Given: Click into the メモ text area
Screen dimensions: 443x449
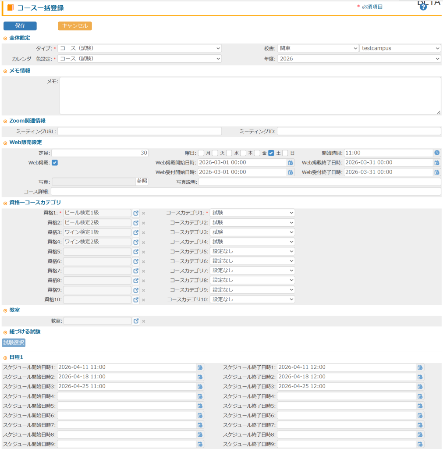Looking at the screenshot, I should click(250, 96).
